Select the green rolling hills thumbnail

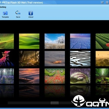click(29, 41)
